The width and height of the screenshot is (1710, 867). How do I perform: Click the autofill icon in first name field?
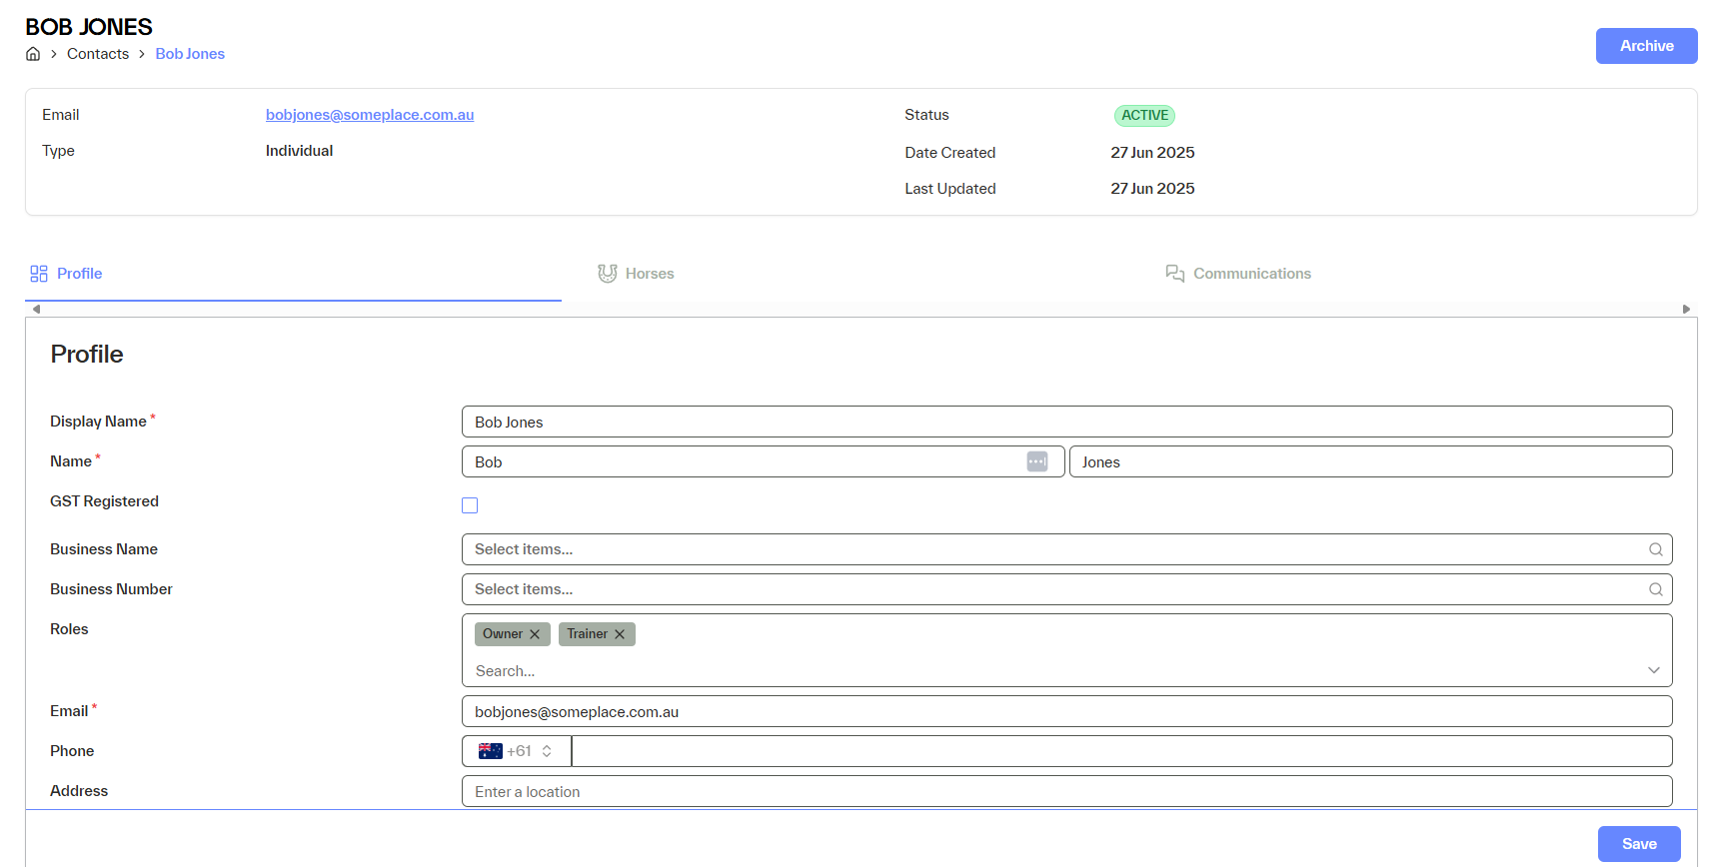(x=1036, y=461)
